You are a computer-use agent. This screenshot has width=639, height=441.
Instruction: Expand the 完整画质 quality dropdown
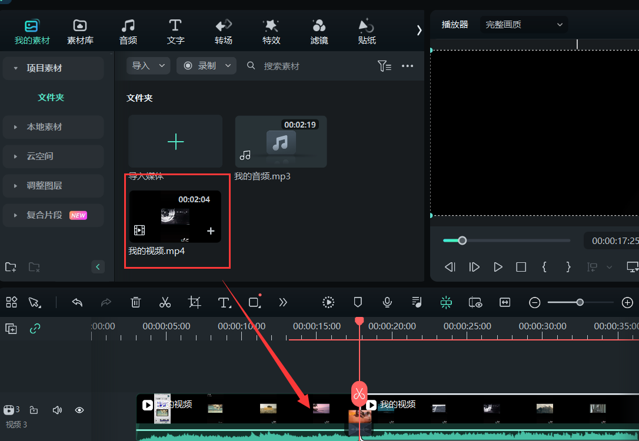(x=524, y=25)
